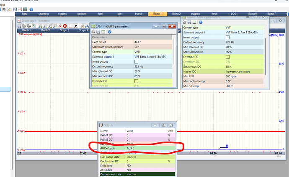Select the Fuel pump state row in Outputs

point(137,157)
